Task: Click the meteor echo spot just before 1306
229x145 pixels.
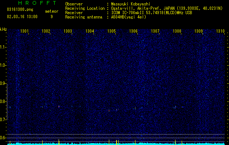Action: [x=135, y=108]
